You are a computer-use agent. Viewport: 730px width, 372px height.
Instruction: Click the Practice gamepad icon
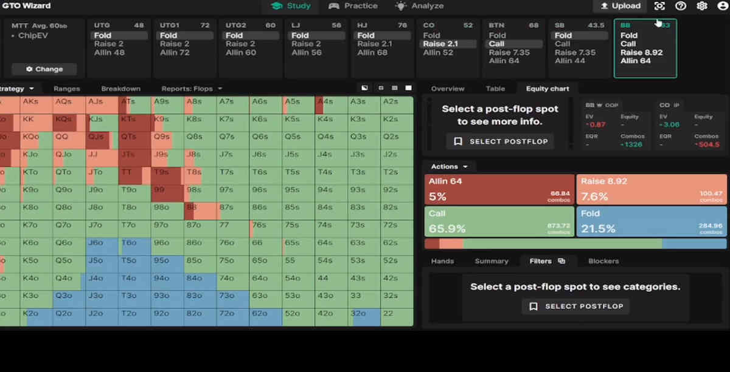coord(334,6)
